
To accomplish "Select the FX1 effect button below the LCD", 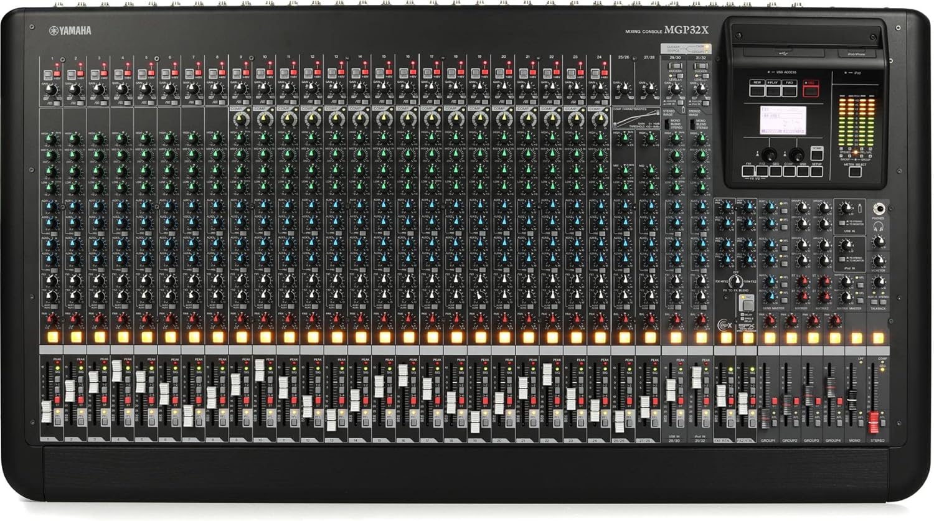I will coord(748,169).
